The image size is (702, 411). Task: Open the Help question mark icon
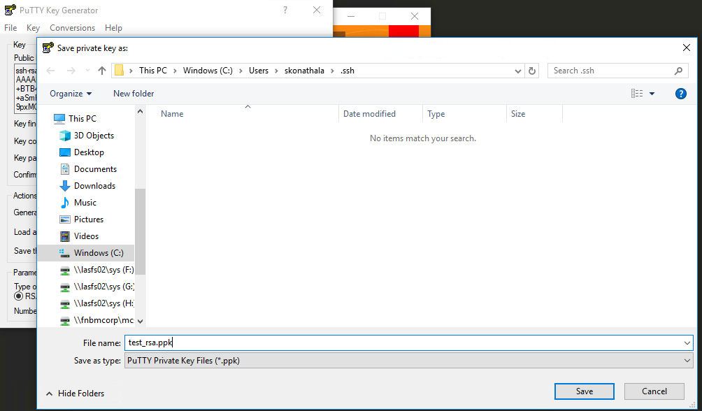(x=680, y=93)
